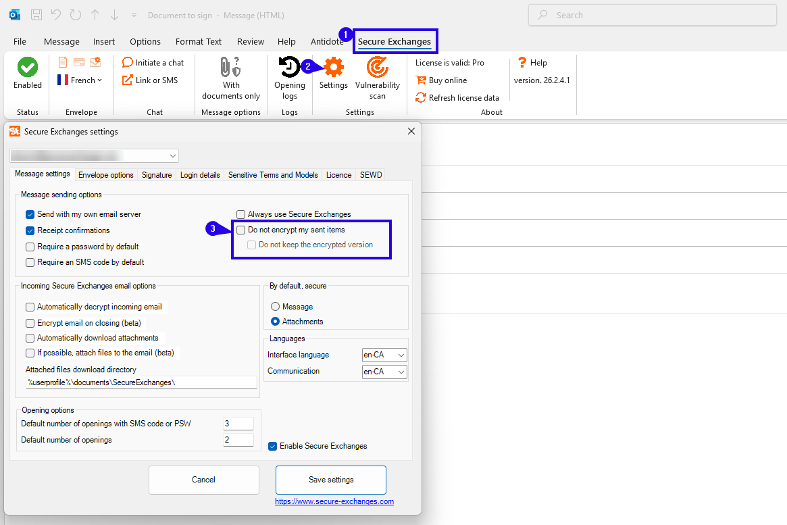Open Customize Quick Access Toolbar dropdown
Viewport: 787px width, 525px height.
pos(134,15)
